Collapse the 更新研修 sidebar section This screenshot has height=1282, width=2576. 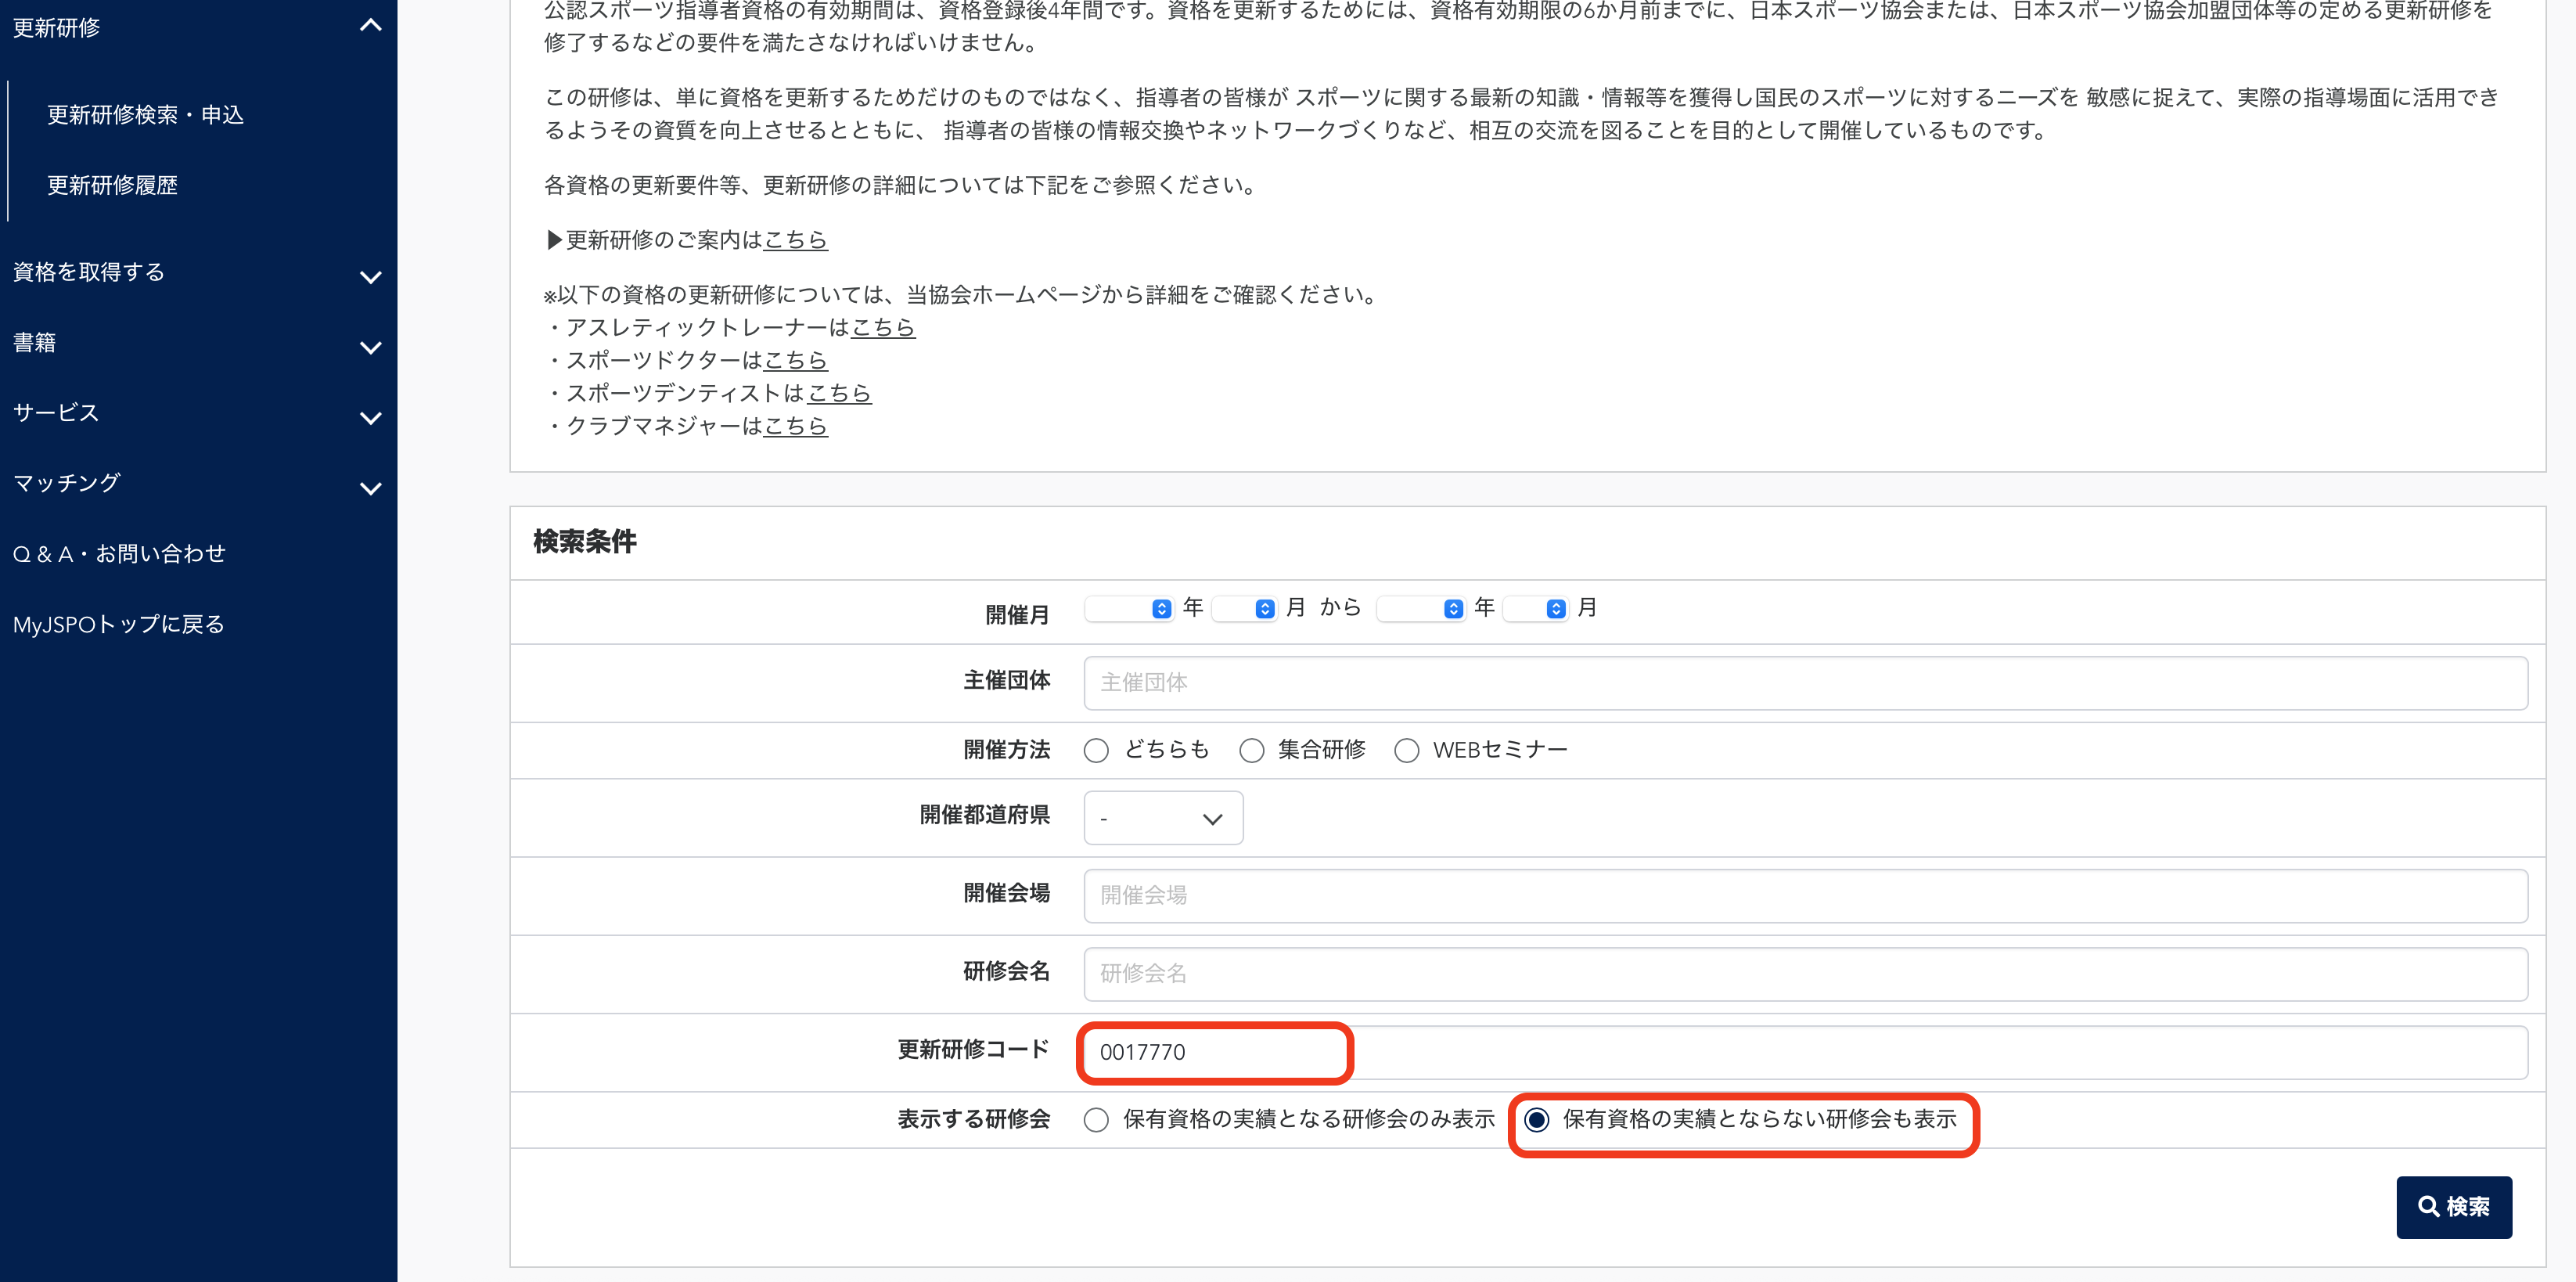370,26
